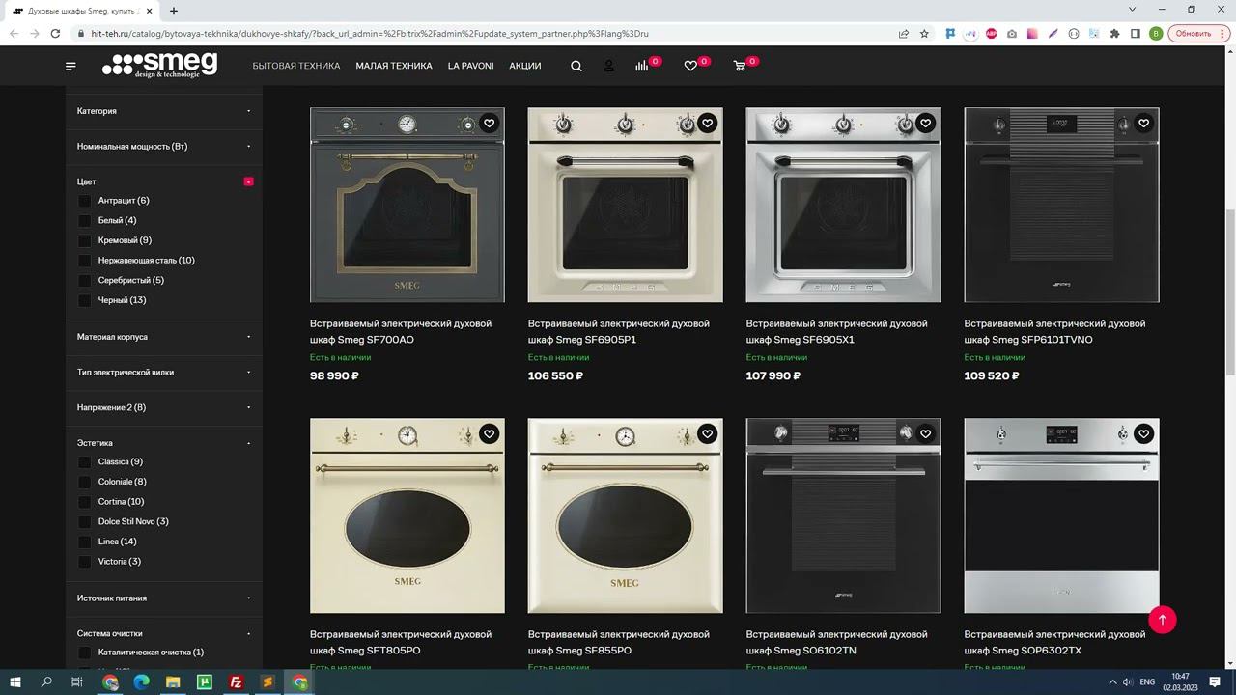Image resolution: width=1236 pixels, height=695 pixels.
Task: Open the hamburger menu icon
Action: [70, 66]
